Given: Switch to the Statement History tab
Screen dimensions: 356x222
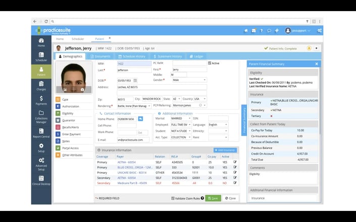Looking at the screenshot, I should pos(168,57).
